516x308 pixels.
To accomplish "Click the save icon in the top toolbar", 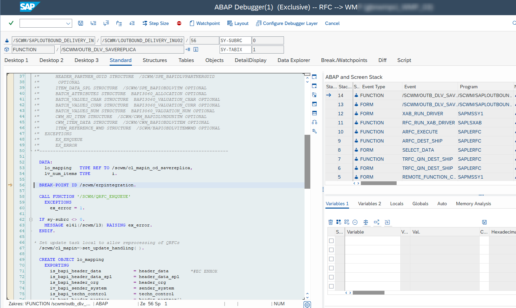I will tap(81, 23).
